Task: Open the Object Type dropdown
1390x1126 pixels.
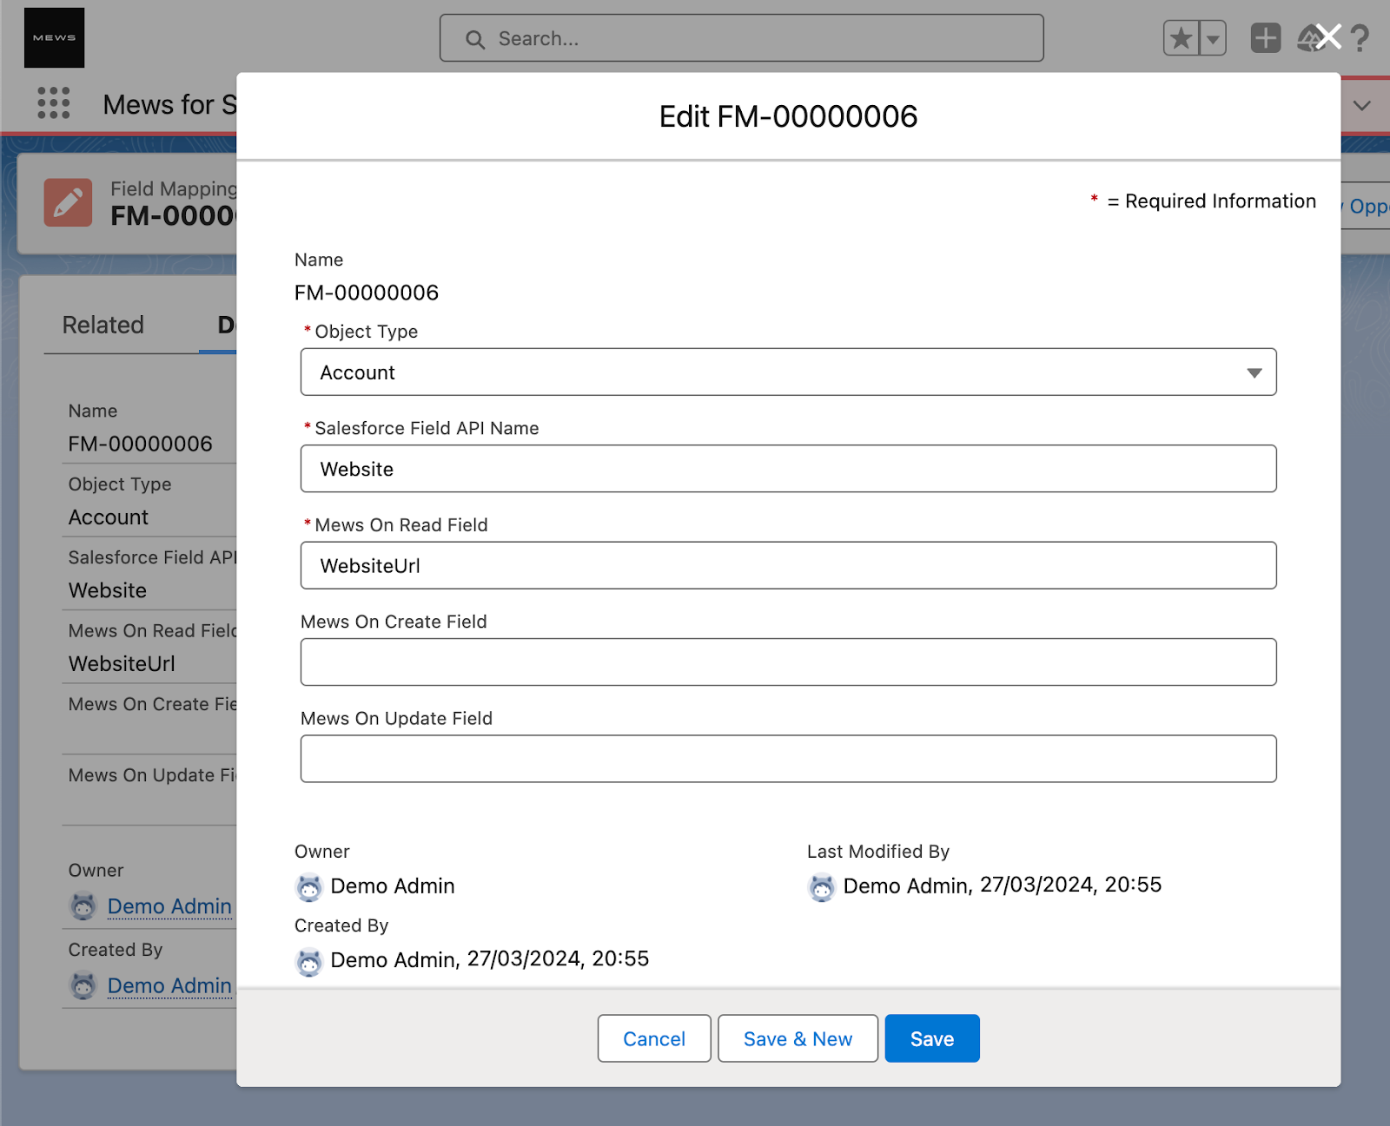Action: (x=788, y=372)
